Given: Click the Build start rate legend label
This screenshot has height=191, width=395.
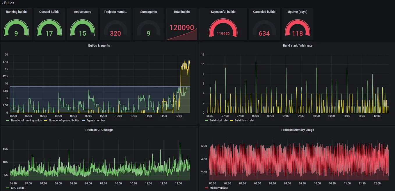Looking at the screenshot, I should click(218, 121).
